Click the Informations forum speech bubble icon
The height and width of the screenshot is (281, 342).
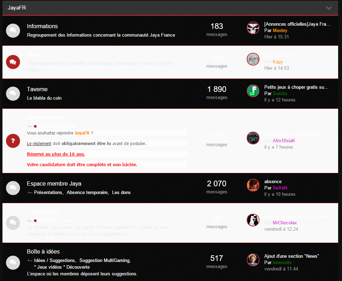pyautogui.click(x=13, y=31)
